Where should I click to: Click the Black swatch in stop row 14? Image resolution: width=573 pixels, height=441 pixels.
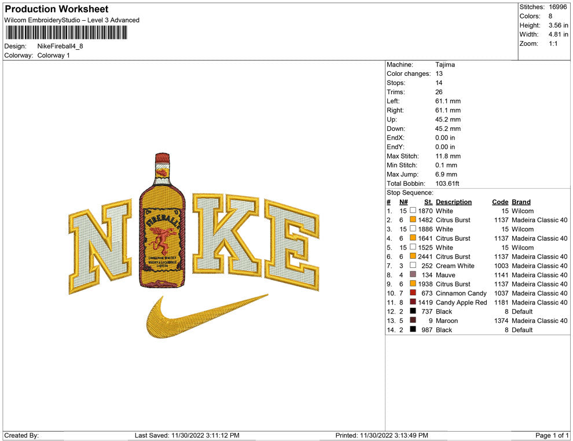pos(413,329)
